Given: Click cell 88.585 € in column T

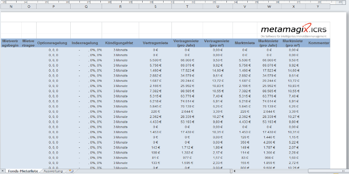Looking at the screenshot, I should click(x=187, y=91).
